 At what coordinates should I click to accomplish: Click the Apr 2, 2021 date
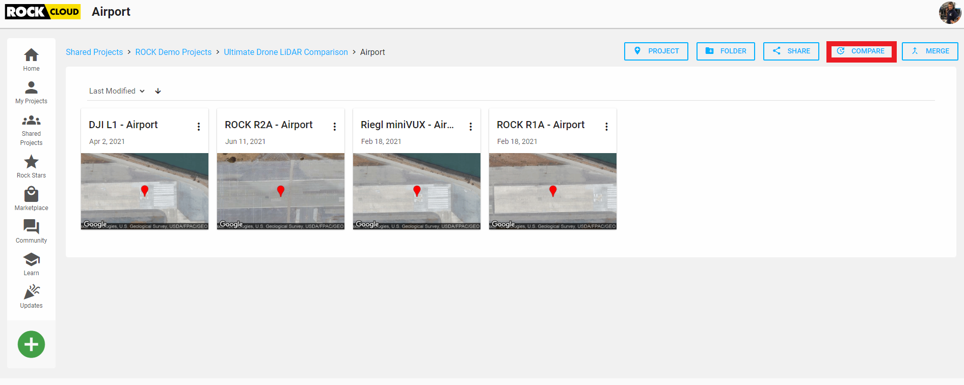pos(107,141)
